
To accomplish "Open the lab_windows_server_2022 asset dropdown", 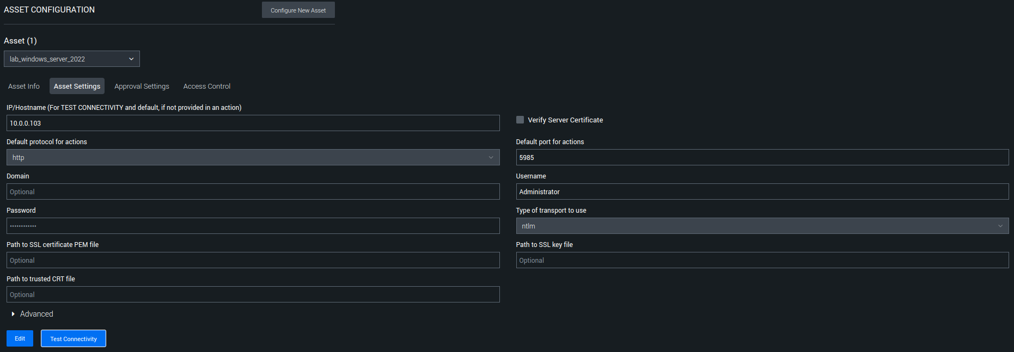I will (x=72, y=59).
